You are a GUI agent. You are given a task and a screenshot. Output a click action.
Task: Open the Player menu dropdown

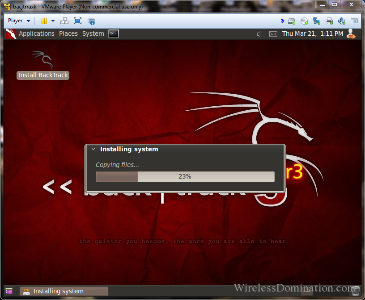[19, 21]
